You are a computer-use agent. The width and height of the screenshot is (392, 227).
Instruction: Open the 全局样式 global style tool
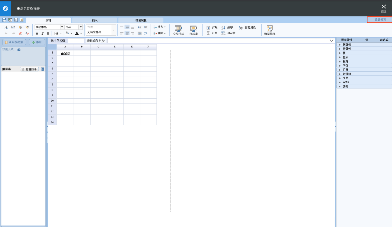click(x=178, y=30)
